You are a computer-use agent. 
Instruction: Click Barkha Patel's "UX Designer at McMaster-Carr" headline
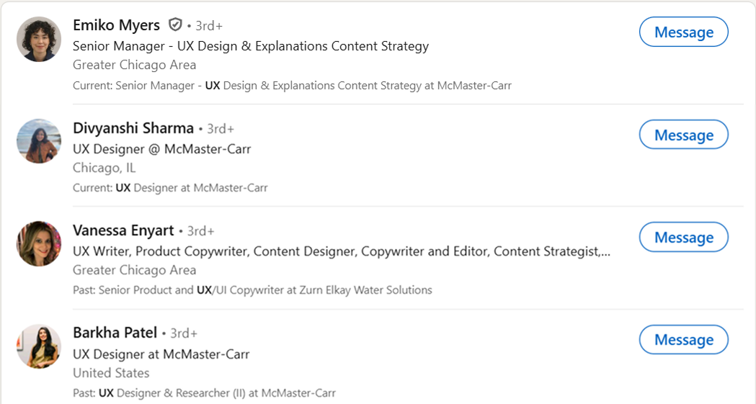(161, 354)
